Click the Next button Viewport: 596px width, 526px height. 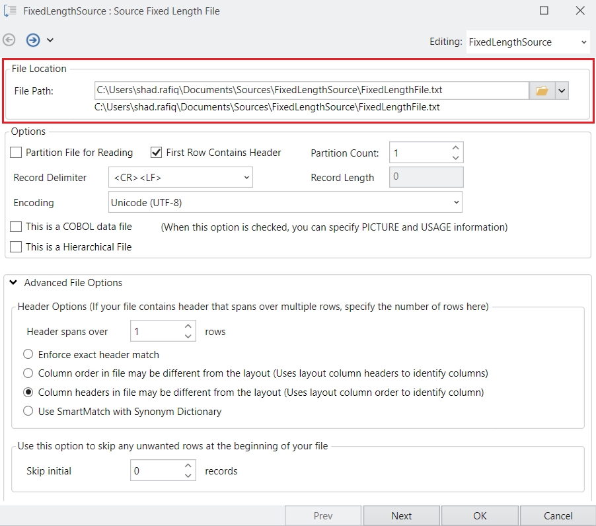401,516
